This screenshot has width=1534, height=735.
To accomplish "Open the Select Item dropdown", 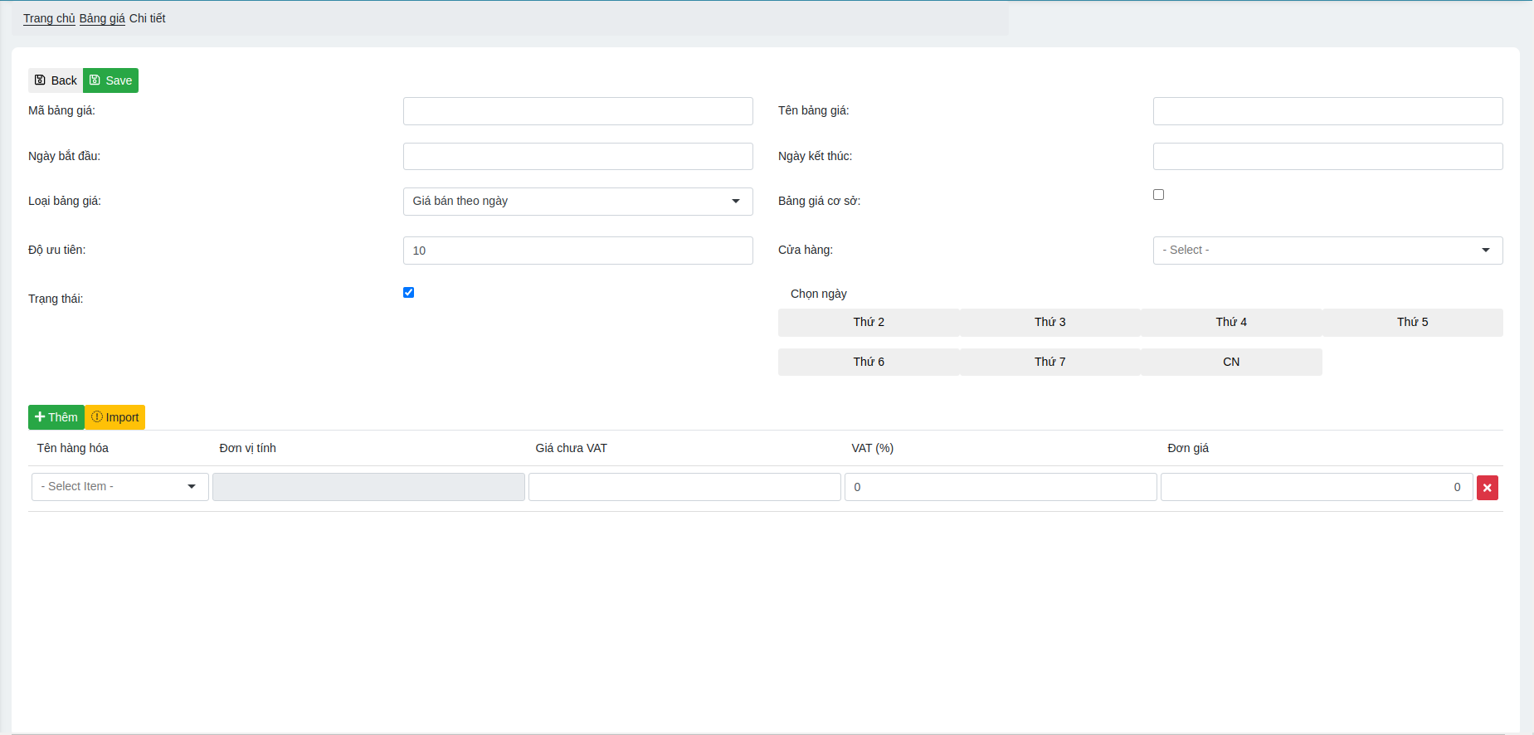I will [119, 487].
